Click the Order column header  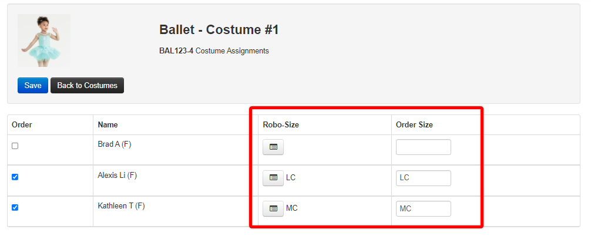click(x=22, y=124)
